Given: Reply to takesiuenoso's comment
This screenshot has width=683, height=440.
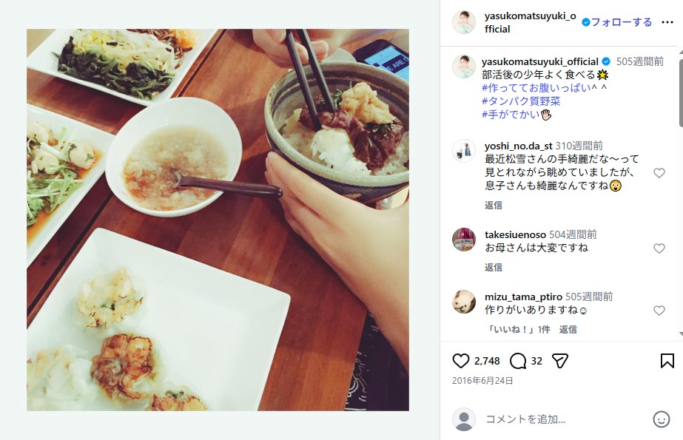Looking at the screenshot, I should point(494,268).
